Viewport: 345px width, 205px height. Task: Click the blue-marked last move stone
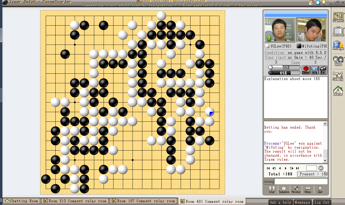[210, 112]
